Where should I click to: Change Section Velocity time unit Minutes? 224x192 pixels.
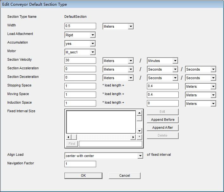point(162,61)
